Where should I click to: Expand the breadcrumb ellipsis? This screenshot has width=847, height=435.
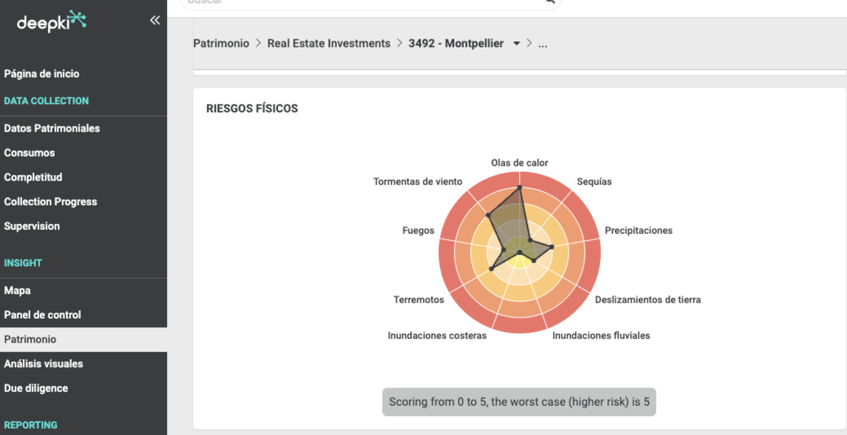[542, 43]
